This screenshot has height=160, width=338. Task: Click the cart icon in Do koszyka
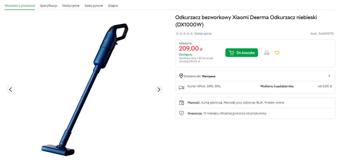(x=231, y=53)
